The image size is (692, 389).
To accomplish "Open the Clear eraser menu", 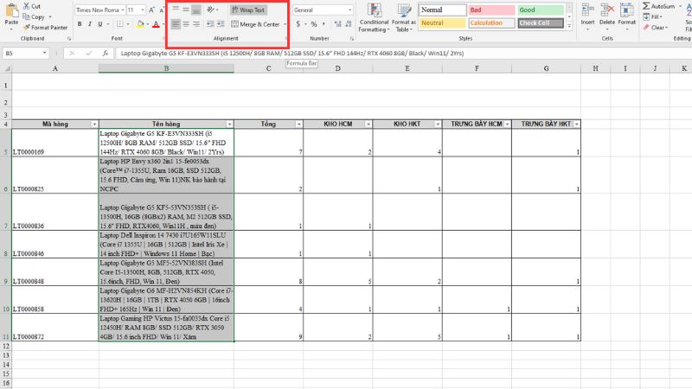I will (656, 28).
